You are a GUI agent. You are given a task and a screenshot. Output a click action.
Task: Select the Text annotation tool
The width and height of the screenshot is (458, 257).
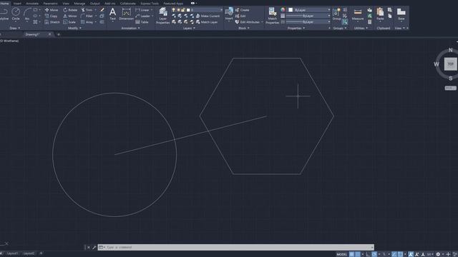[x=112, y=14]
